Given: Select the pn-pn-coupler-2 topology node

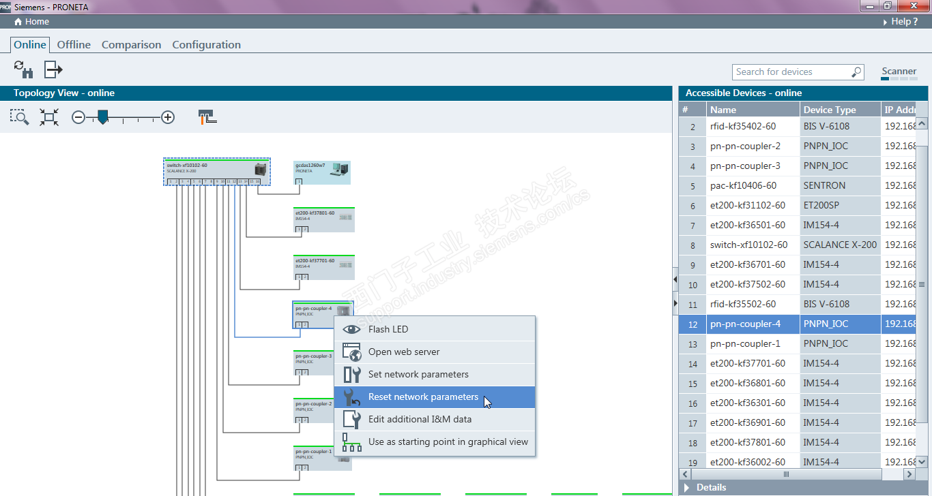Looking at the screenshot, I should coord(314,410).
